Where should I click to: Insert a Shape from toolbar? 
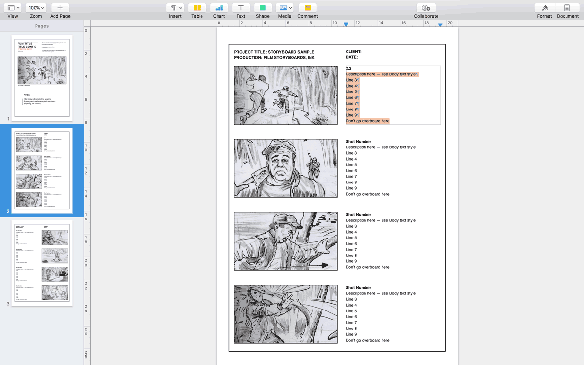click(263, 8)
